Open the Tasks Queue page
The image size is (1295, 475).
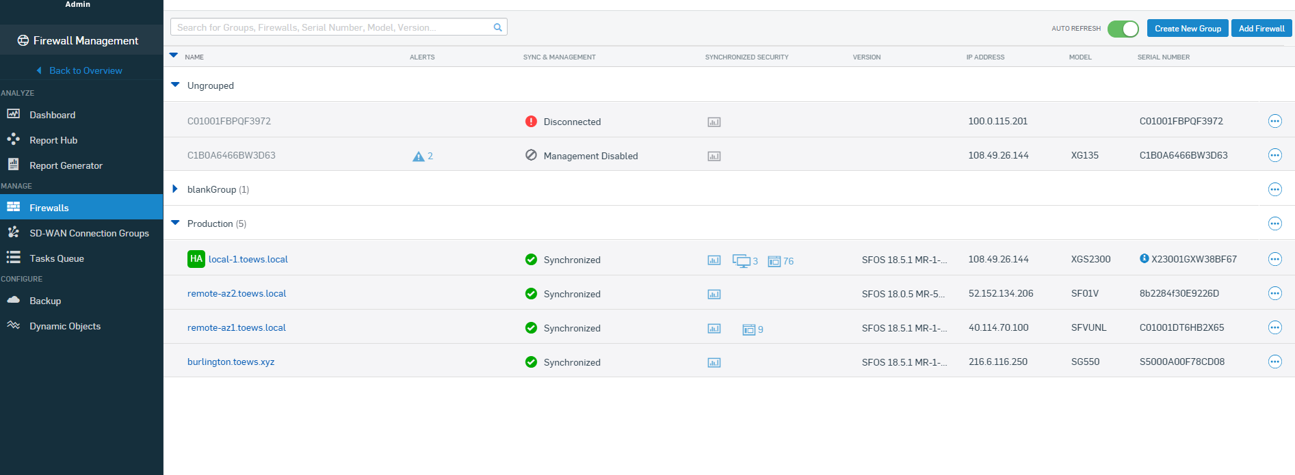[57, 258]
